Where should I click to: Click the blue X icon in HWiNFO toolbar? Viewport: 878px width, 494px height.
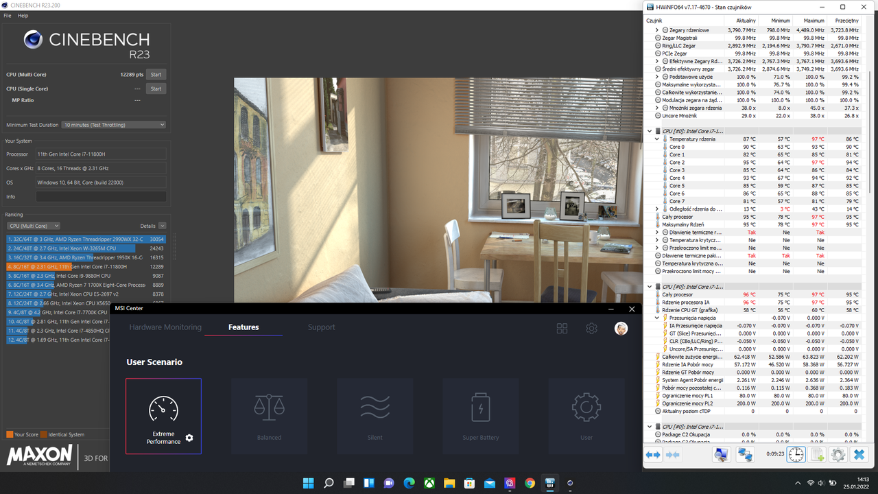pyautogui.click(x=859, y=455)
